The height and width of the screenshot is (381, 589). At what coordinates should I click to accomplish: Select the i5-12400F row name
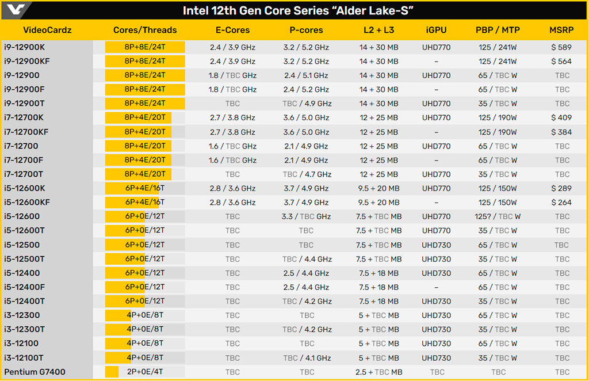coord(24,287)
